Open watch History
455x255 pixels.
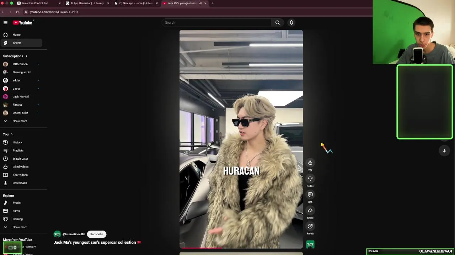[21, 142]
